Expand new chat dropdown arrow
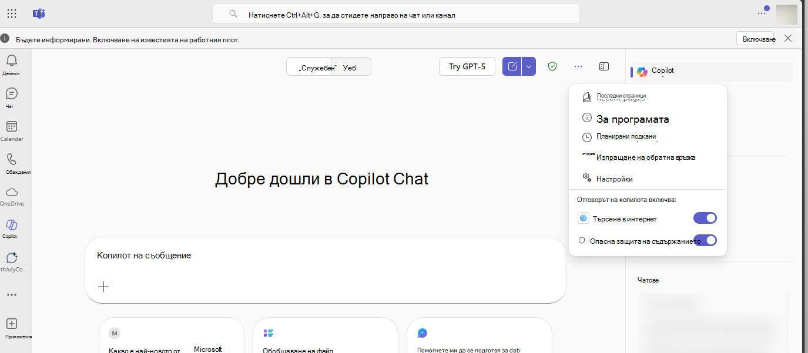This screenshot has width=808, height=353. [x=528, y=66]
